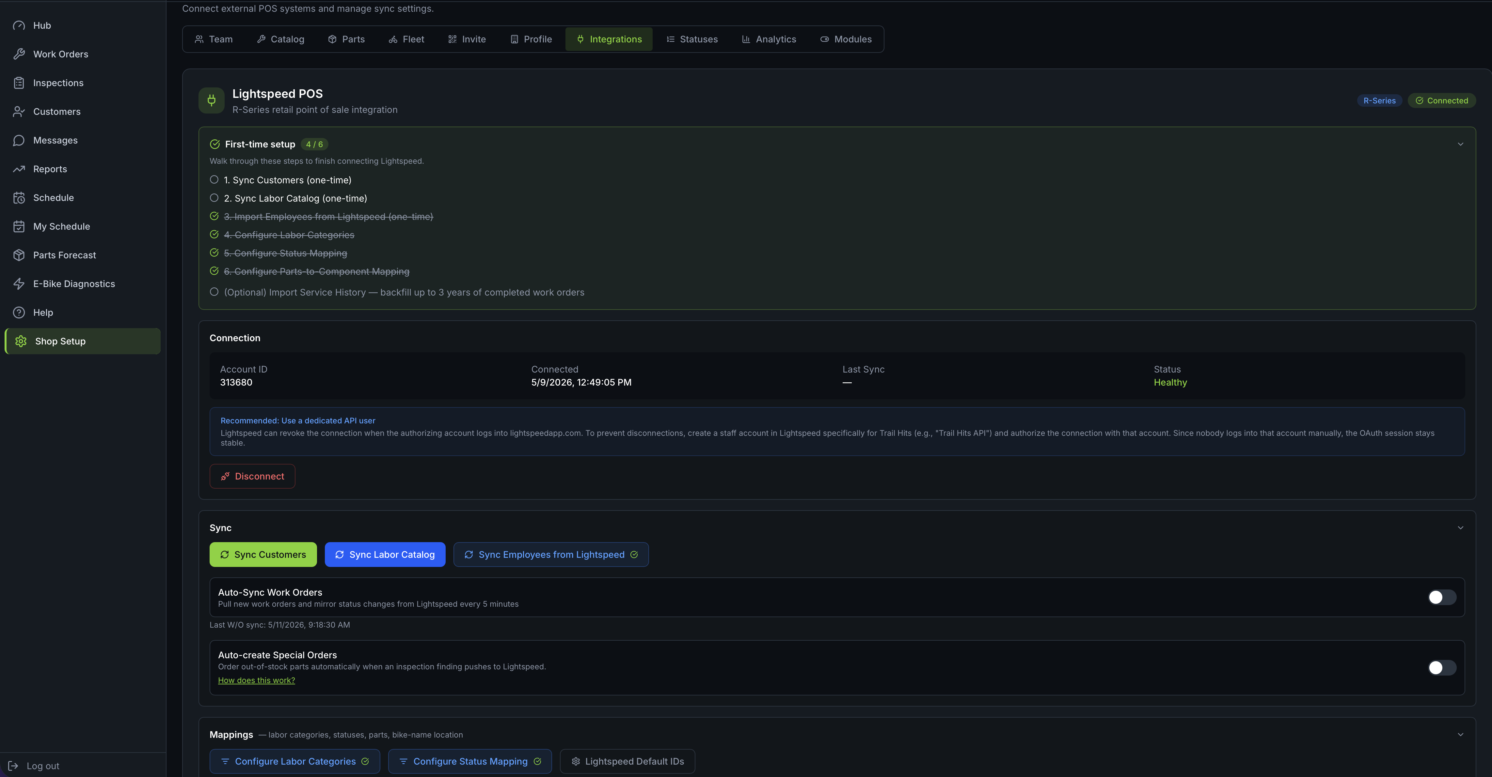Click 'Last W/O sync: 5/11/2026, 9:18:30 AM'
Viewport: 1492px width, 777px height.
(280, 625)
